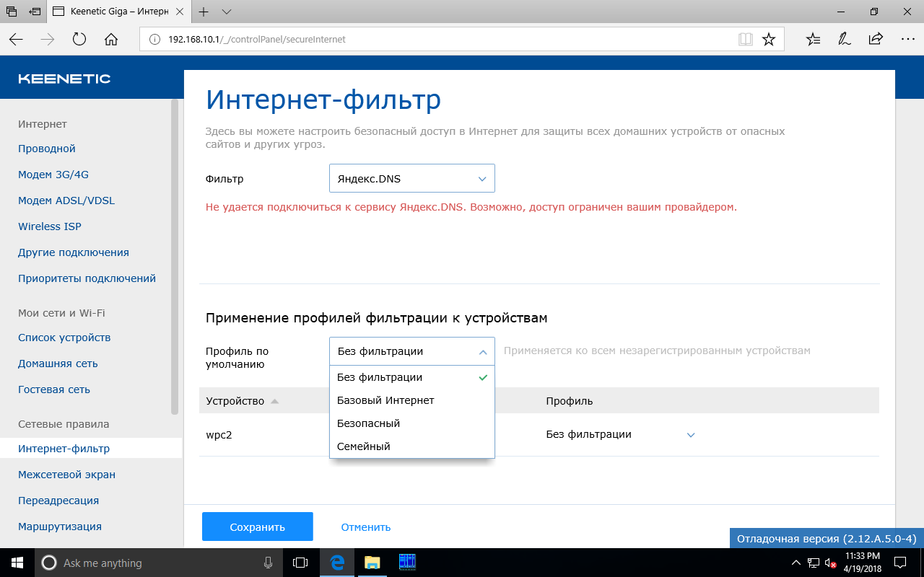Click the Keenetic logo
Screen dimensions: 924x577
point(64,79)
